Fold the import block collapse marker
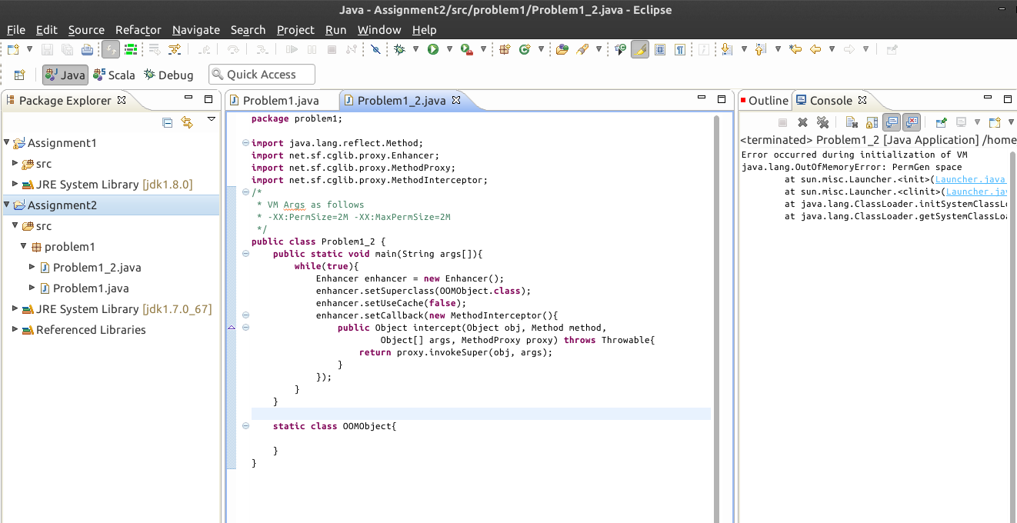Screen dimensions: 1017x523 click(245, 142)
